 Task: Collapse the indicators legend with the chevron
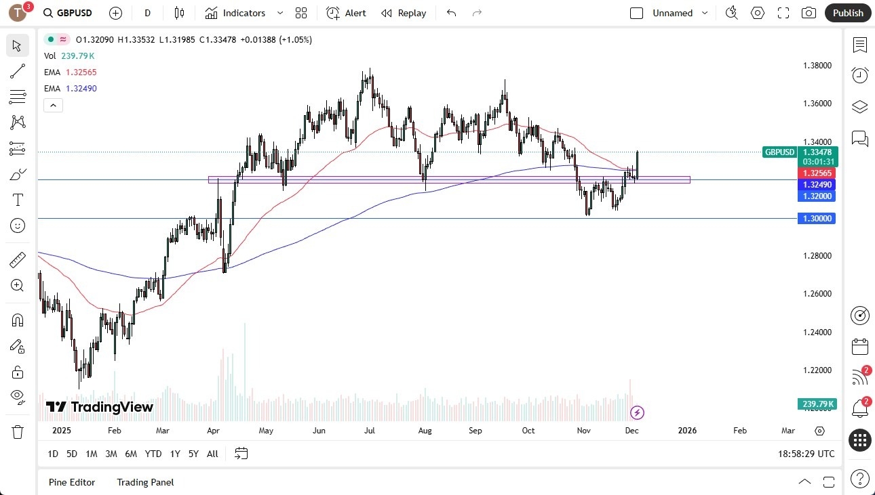point(53,105)
